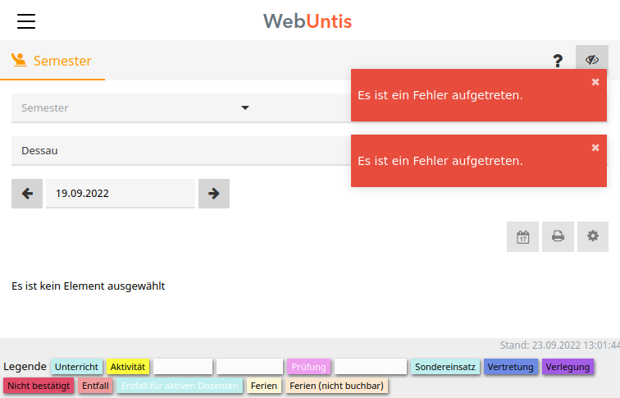Go to previous week with left arrow
This screenshot has height=398, width=620.
point(27,194)
